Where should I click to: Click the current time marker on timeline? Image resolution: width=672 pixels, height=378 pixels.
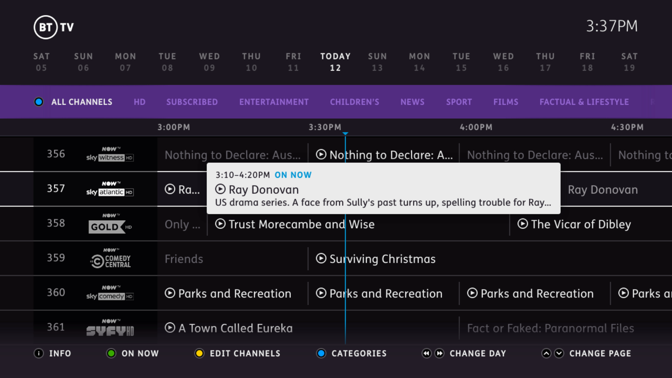point(345,134)
